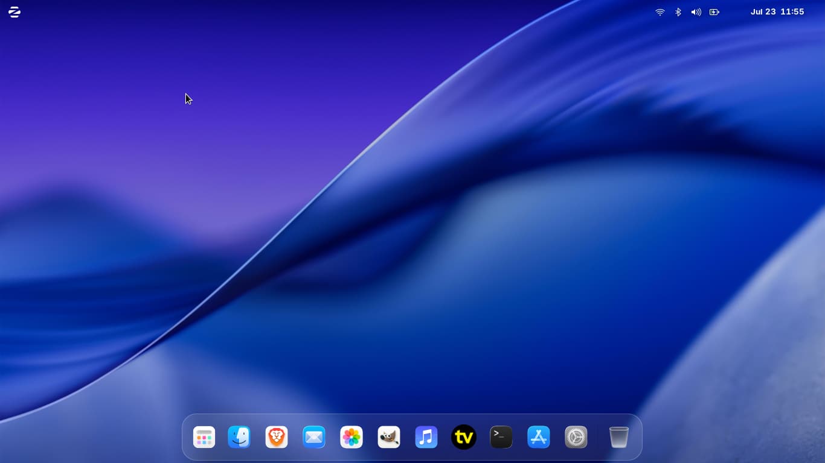The height and width of the screenshot is (463, 825).
Task: Click the battery charging icon
Action: (x=714, y=12)
